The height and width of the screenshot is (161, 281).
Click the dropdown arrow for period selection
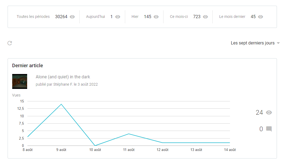coord(278,43)
